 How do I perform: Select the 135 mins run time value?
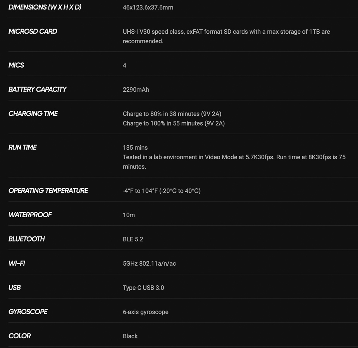[x=135, y=148]
